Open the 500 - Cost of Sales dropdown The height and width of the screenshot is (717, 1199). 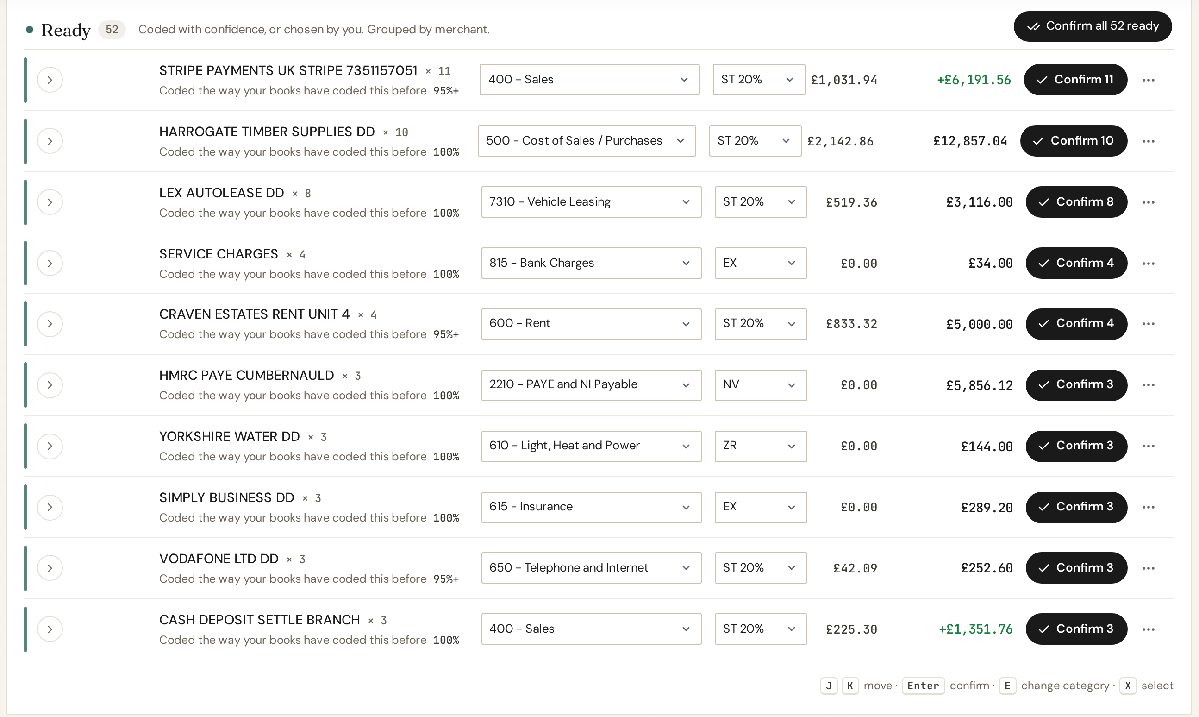click(x=586, y=141)
